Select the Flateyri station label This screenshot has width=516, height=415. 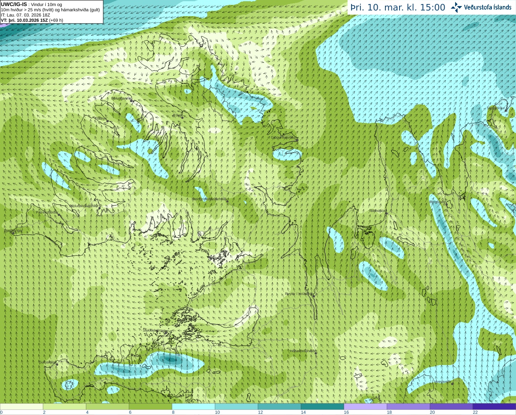(100, 118)
